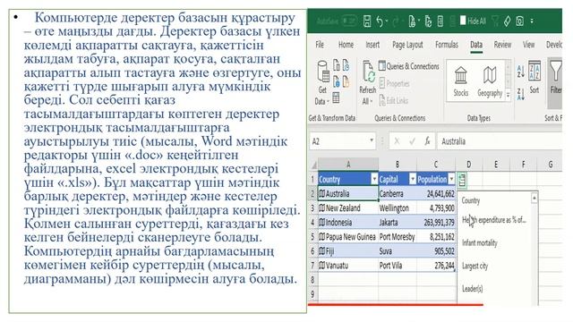Open the Capital column filter dropdown
The height and width of the screenshot is (322, 573).
(x=413, y=179)
